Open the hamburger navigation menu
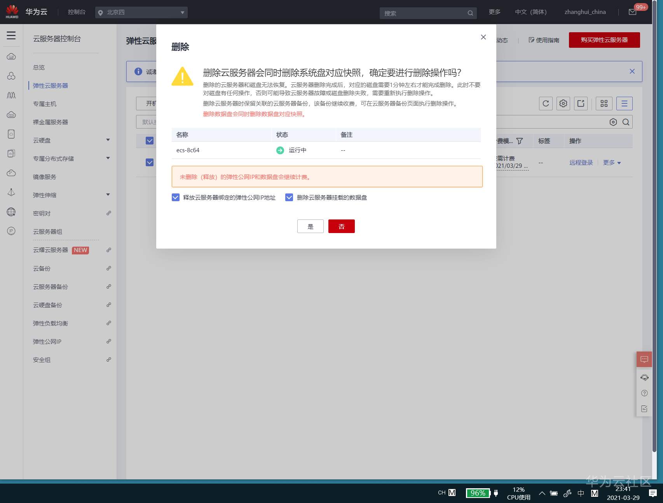Image resolution: width=663 pixels, height=503 pixels. (x=11, y=35)
